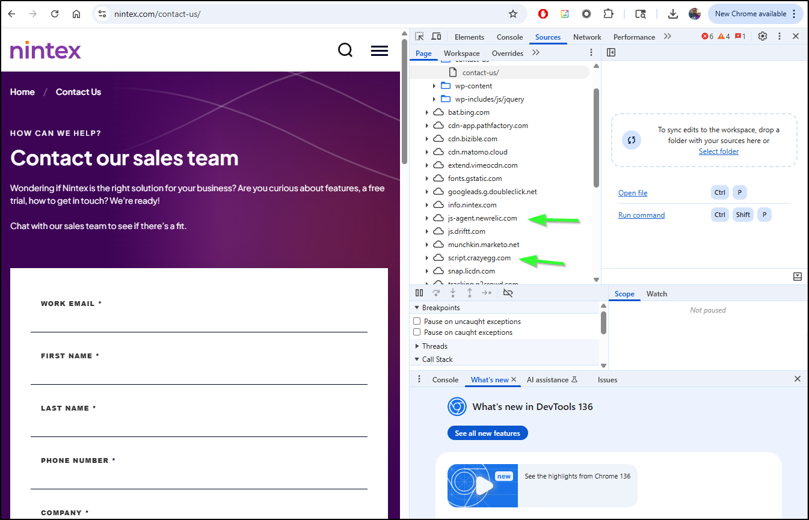Click the Step over next function icon
Viewport: 809px width, 520px height.
pyautogui.click(x=437, y=293)
